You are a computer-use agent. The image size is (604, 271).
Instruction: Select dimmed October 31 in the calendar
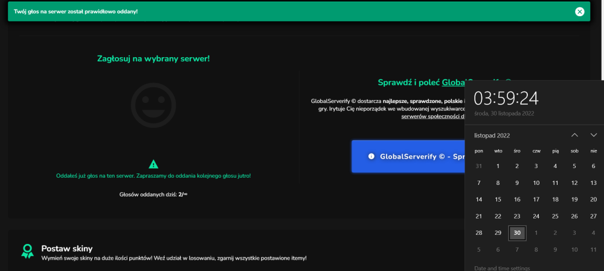tap(479, 166)
